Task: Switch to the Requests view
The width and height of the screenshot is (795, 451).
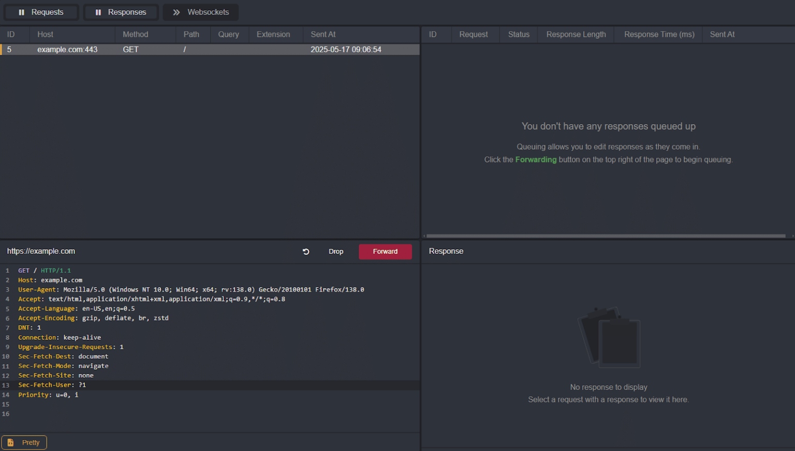Action: (41, 12)
